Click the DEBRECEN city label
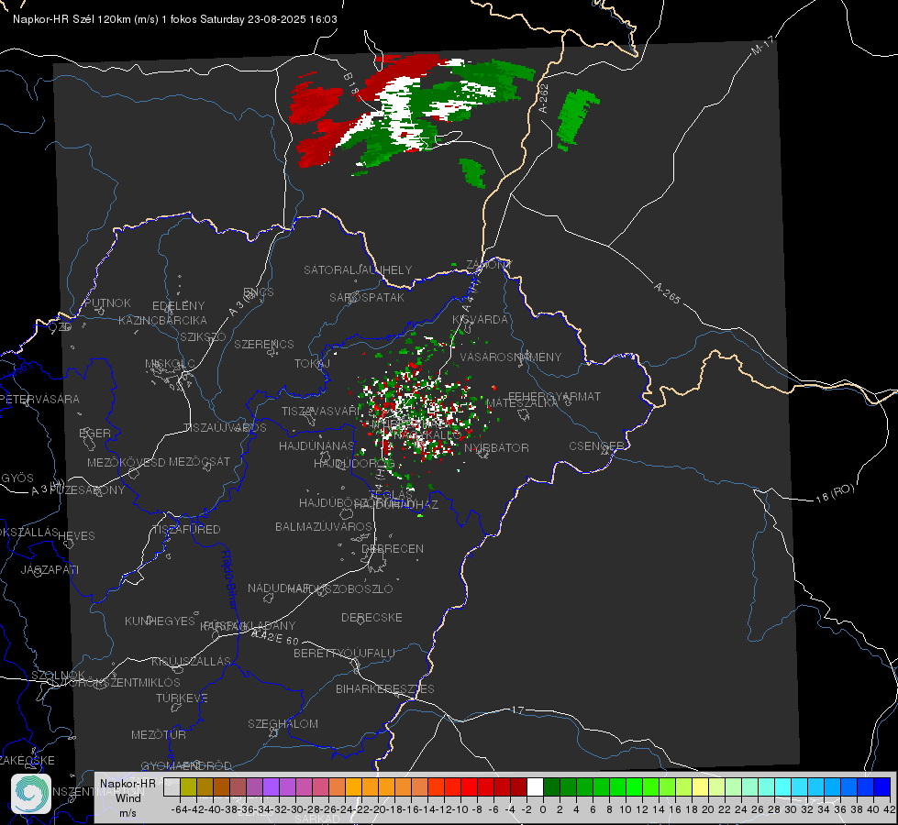 [x=393, y=548]
